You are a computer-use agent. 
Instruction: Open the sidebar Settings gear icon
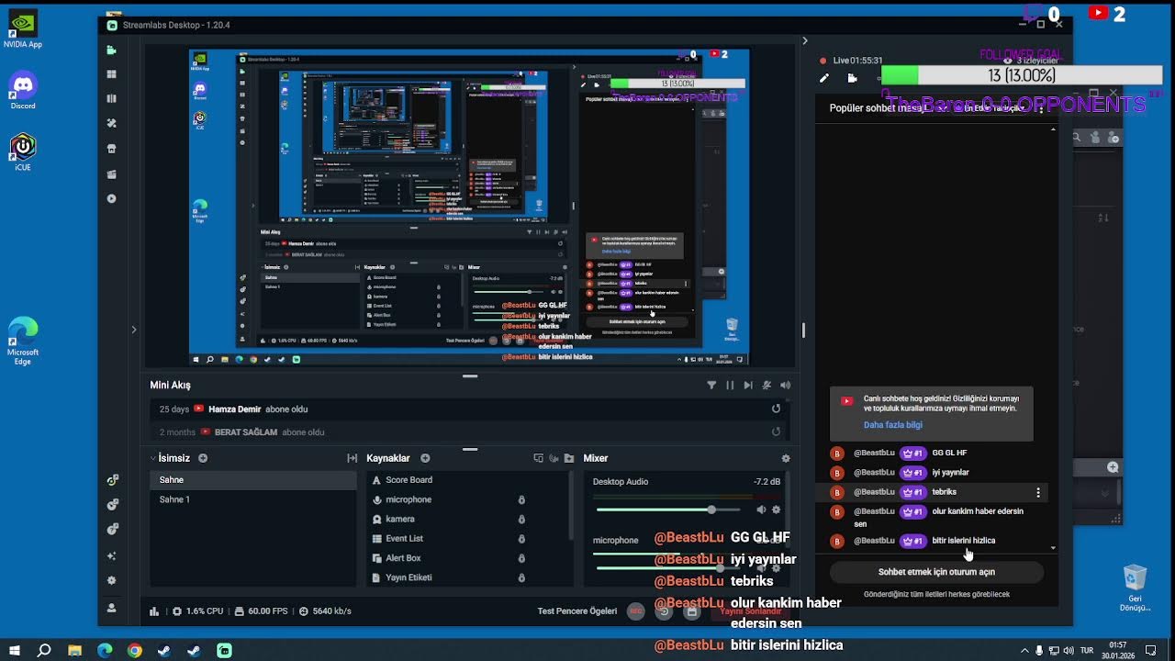[x=112, y=580]
